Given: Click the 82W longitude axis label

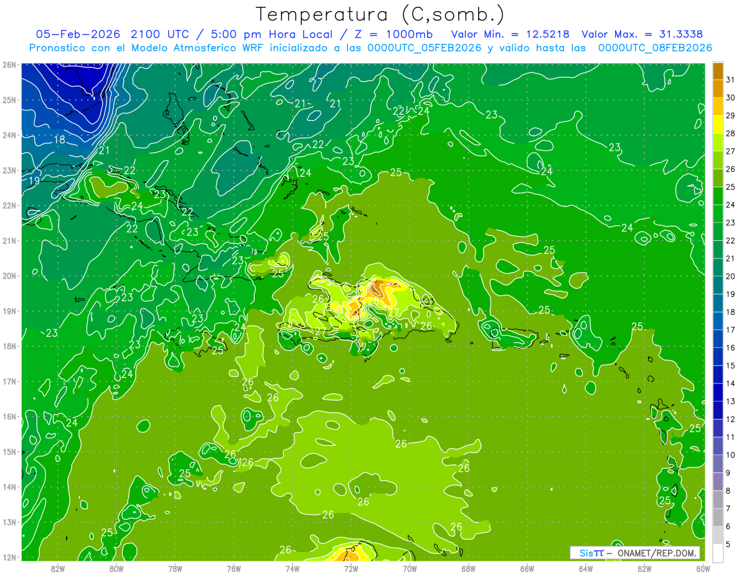Looking at the screenshot, I should pyautogui.click(x=57, y=568).
